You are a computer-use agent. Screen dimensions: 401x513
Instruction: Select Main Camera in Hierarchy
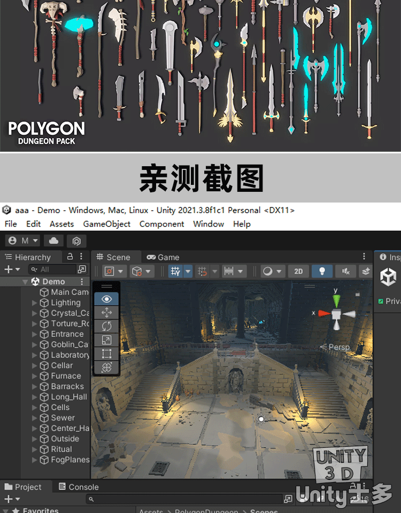pos(70,292)
